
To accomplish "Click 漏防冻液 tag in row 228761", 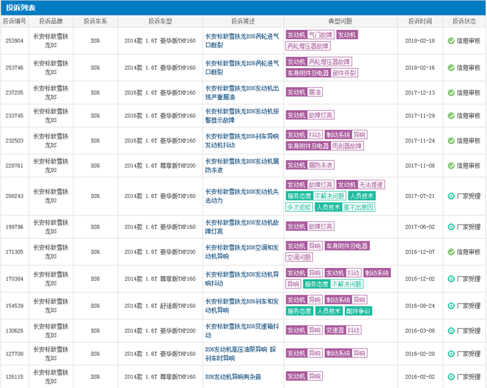I will [x=321, y=165].
